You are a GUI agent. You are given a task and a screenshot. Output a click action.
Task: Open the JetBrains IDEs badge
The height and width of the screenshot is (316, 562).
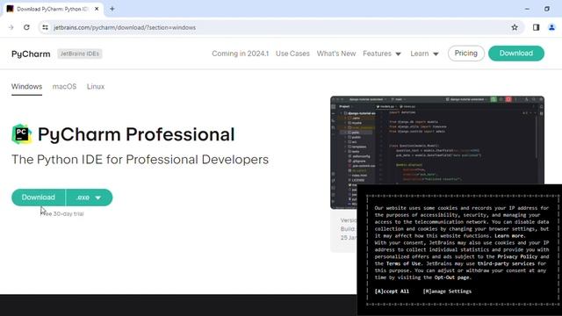click(80, 54)
